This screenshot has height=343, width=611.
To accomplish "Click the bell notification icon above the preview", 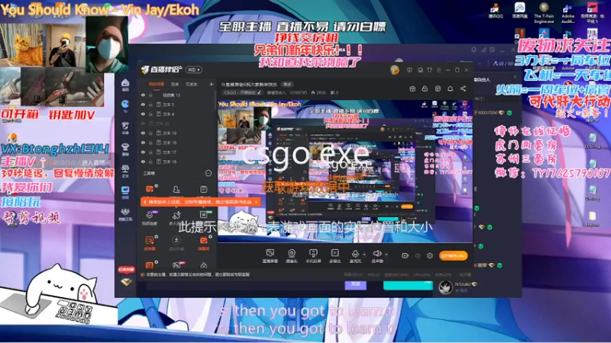I will pos(450,88).
